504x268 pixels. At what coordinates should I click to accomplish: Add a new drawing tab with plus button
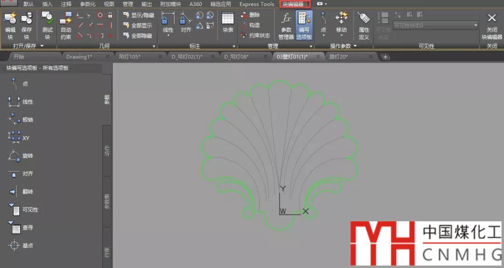(385, 57)
